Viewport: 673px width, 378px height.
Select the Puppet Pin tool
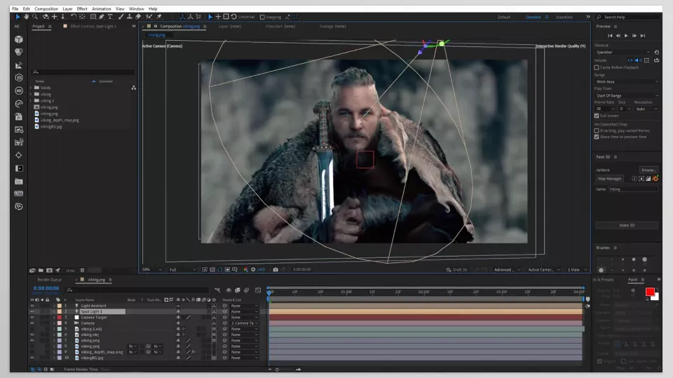click(159, 17)
